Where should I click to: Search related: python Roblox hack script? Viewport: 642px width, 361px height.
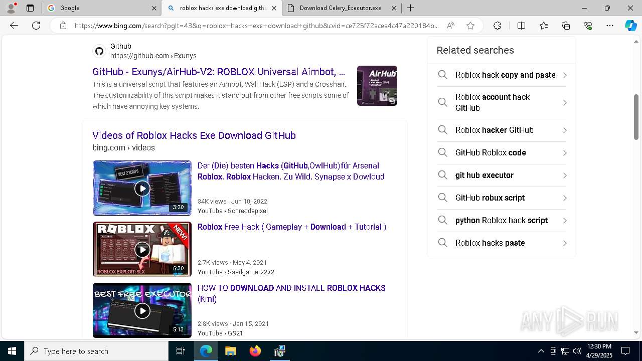502,220
